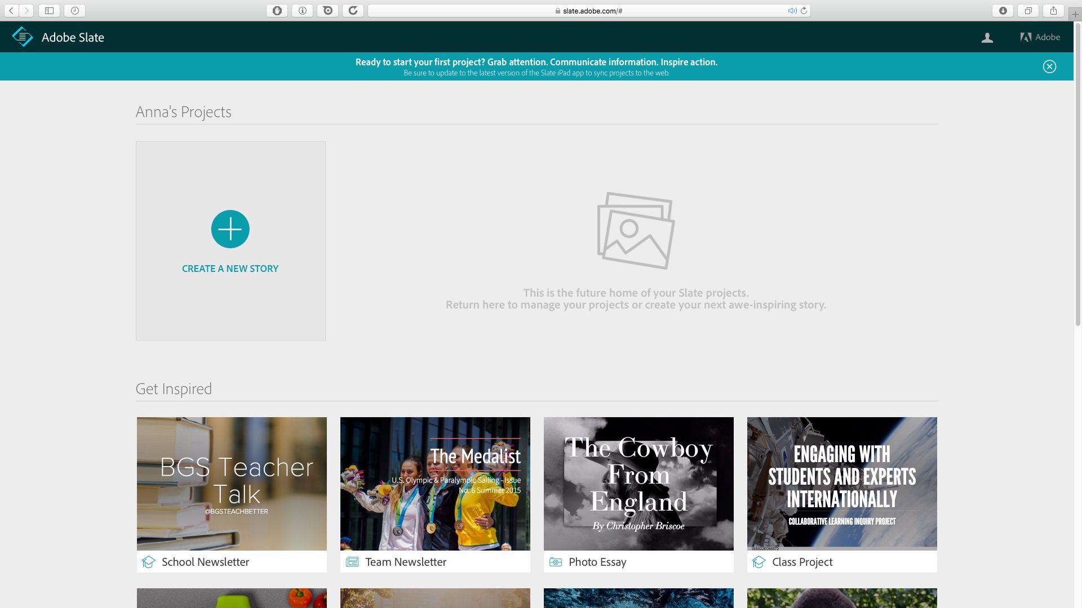Screen dimensions: 1082x608
Task: Open the BGS Teacher Talk thumbnail
Action: [x=232, y=484]
